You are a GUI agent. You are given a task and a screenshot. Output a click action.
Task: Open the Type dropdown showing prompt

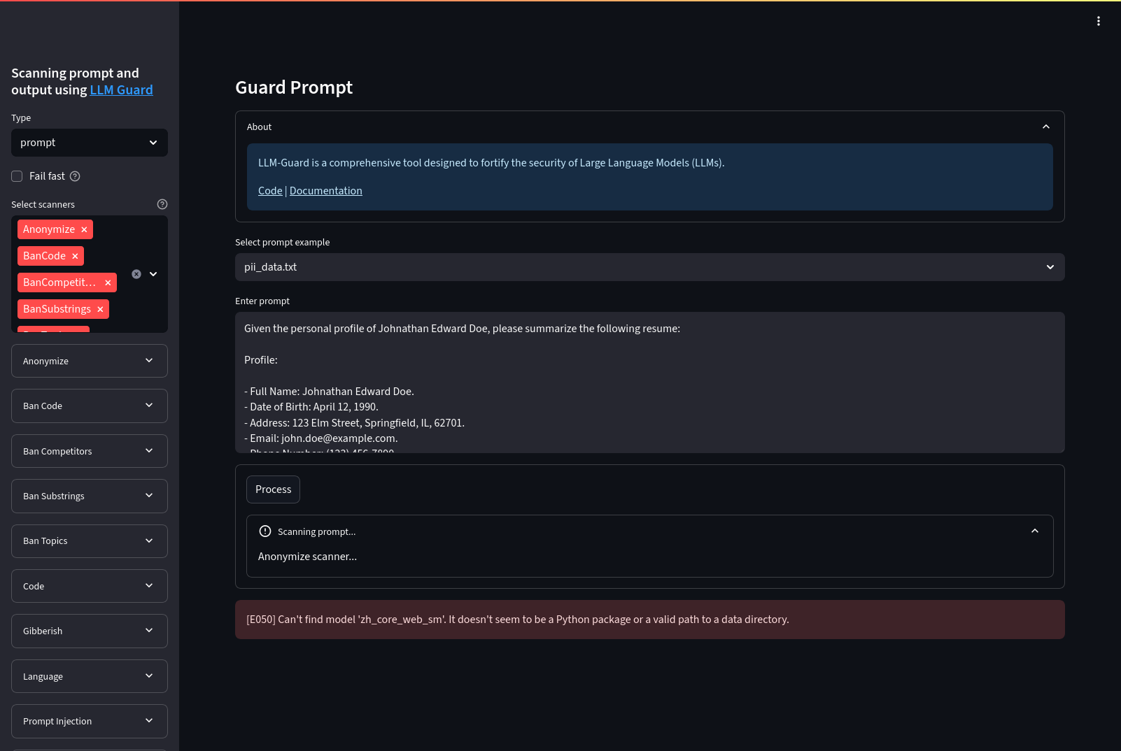point(90,143)
